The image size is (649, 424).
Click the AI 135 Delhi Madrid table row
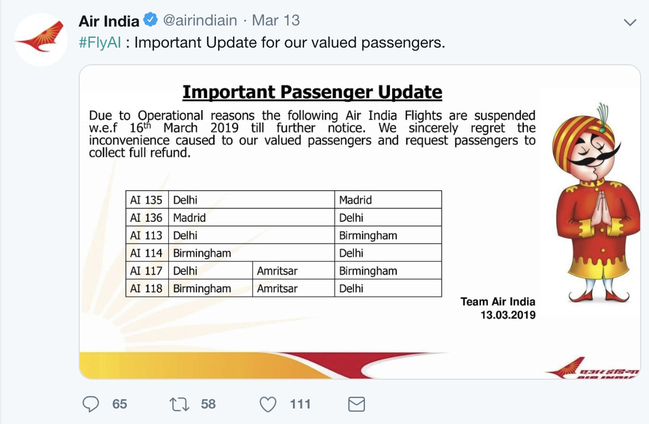(x=284, y=200)
